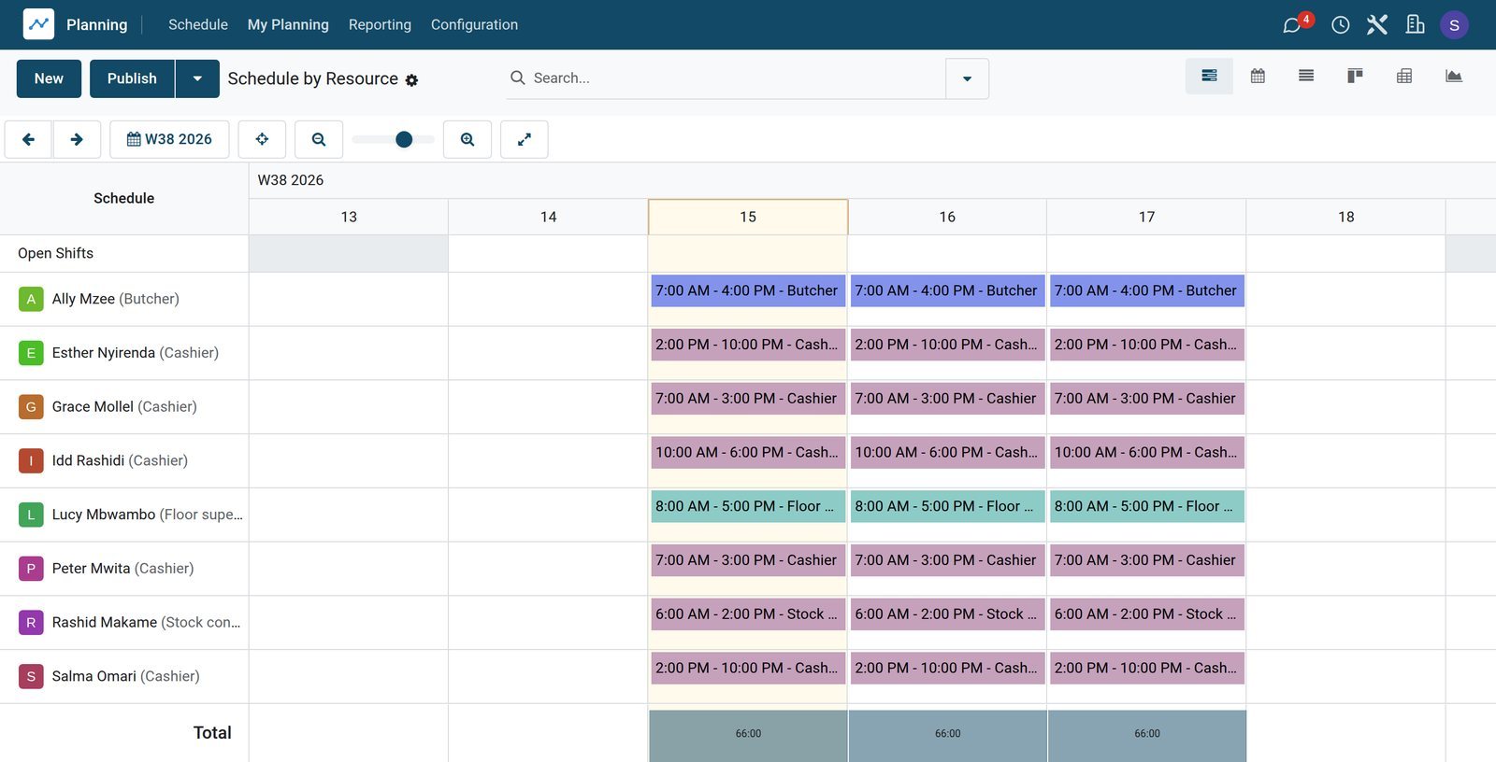Screen dimensions: 1496x762
Task: Open Idd Rashidi's shift on day 16
Action: (x=947, y=452)
